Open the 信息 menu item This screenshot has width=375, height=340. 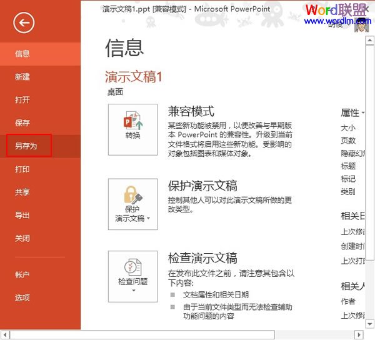[x=40, y=54]
